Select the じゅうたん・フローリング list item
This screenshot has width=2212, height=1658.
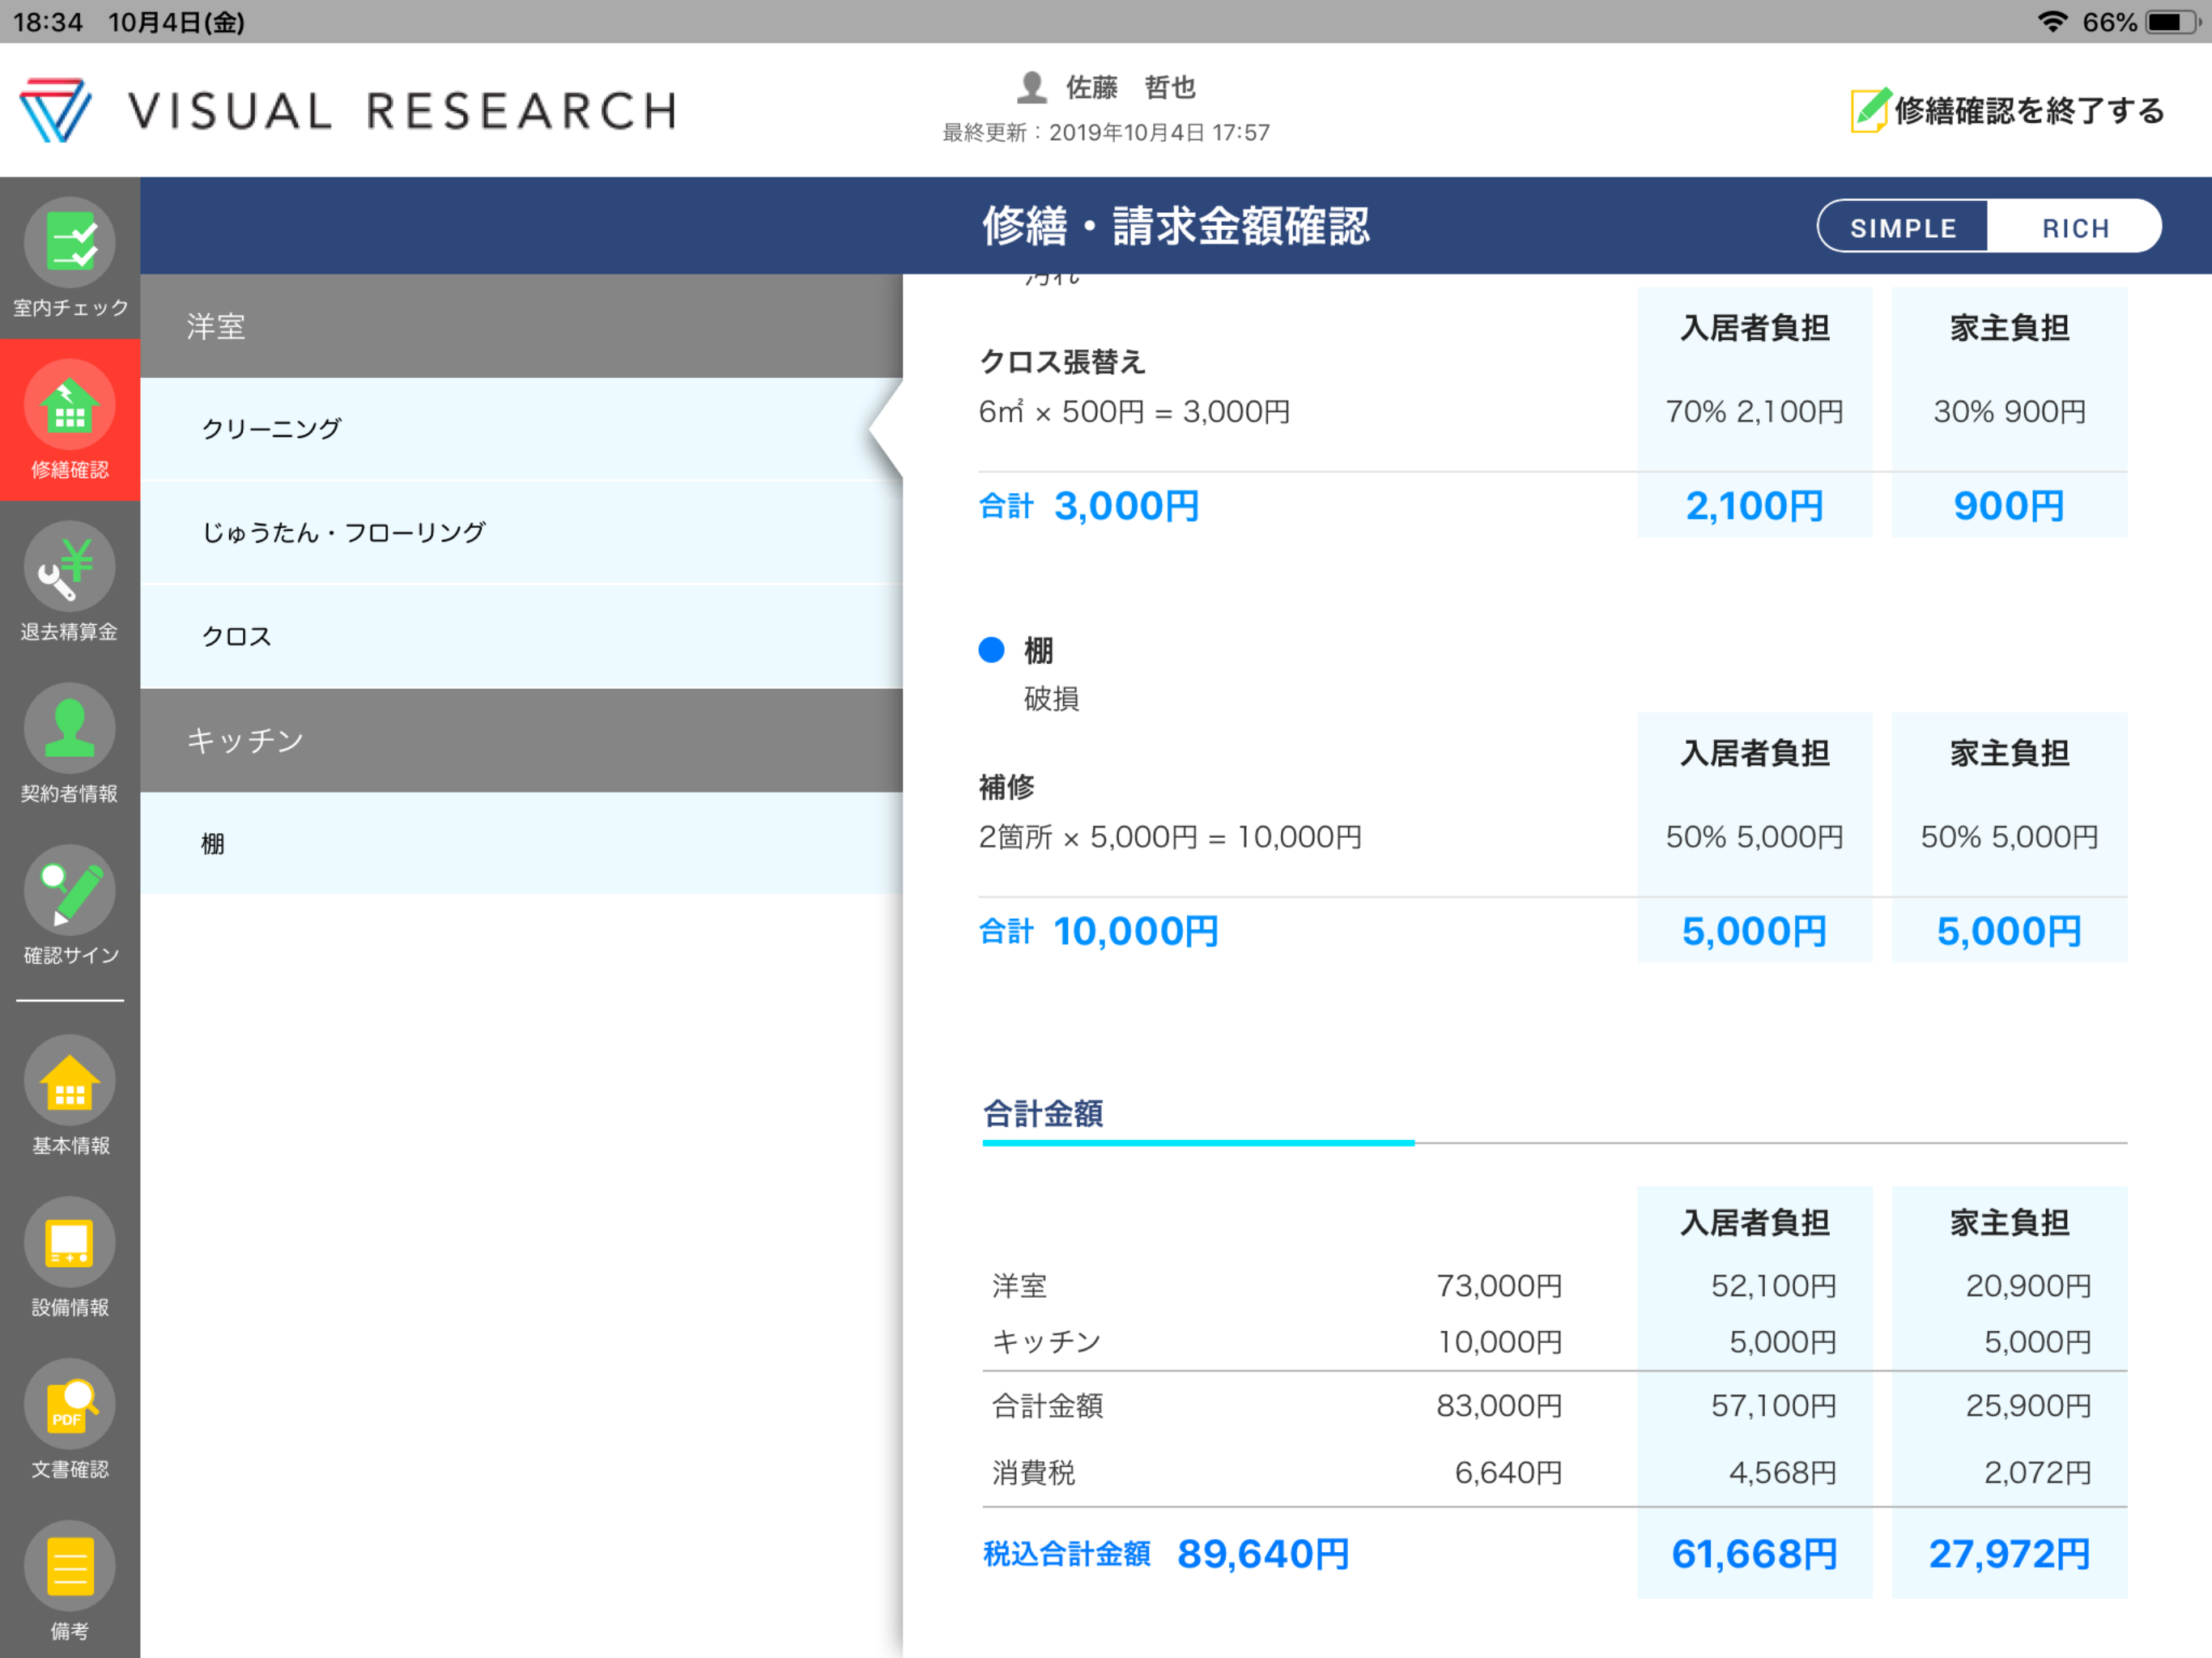(x=522, y=533)
